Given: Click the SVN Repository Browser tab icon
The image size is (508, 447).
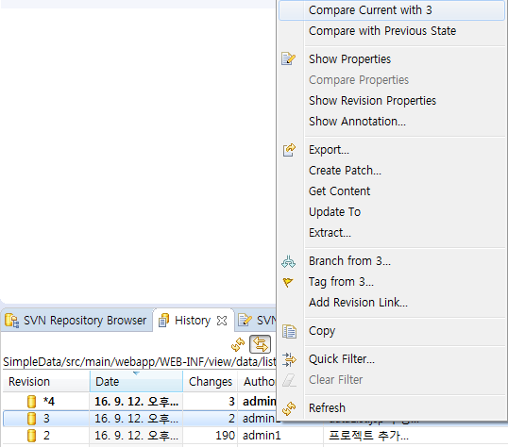Looking at the screenshot, I should pos(12,321).
